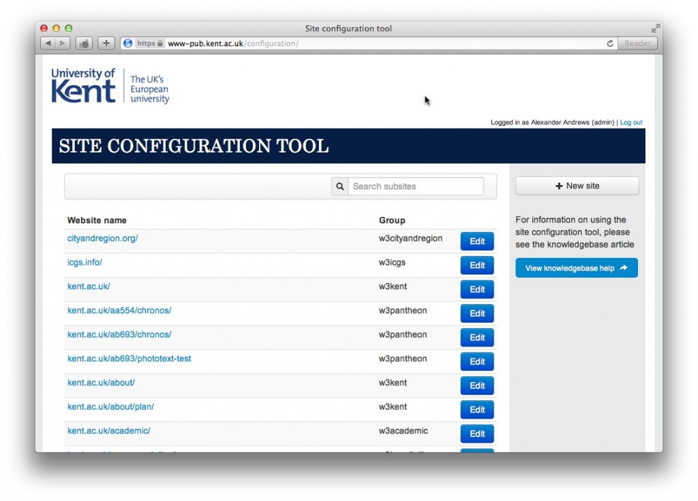Edit the kent.ac.uk/academic/ site
Viewport: 698px width, 501px height.
476,434
